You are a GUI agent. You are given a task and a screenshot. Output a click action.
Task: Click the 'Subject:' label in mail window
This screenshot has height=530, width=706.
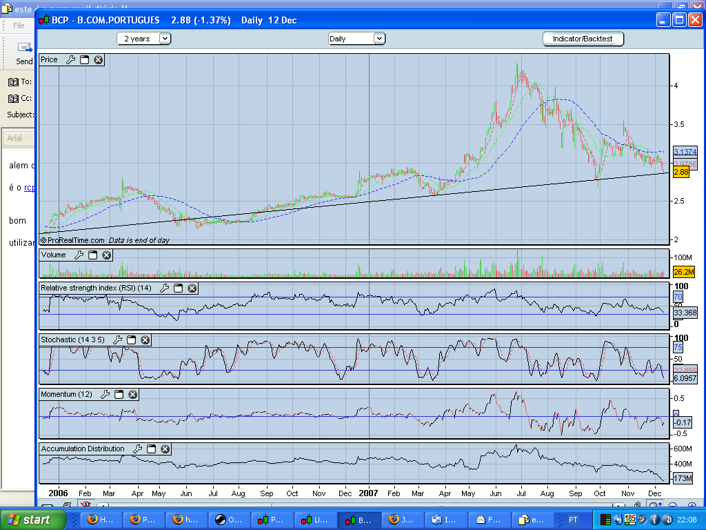pos(21,115)
